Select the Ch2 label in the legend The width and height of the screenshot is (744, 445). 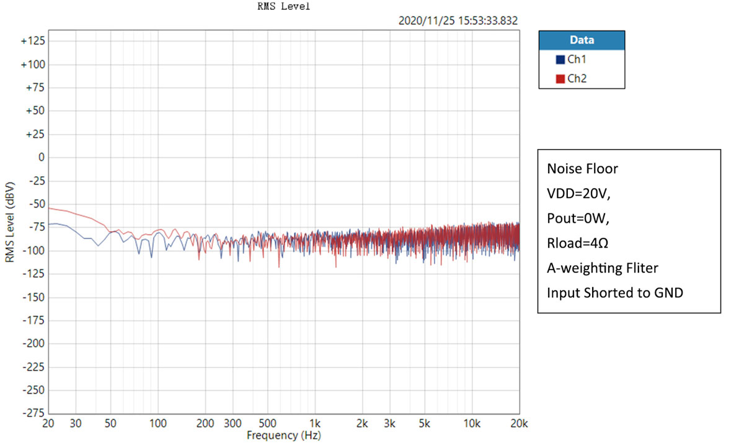click(577, 78)
